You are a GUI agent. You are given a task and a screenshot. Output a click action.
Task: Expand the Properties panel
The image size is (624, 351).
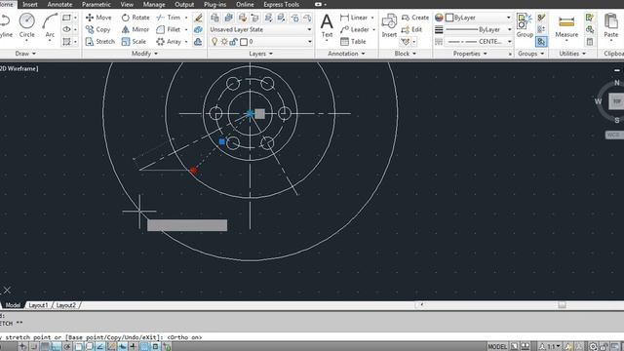click(470, 54)
